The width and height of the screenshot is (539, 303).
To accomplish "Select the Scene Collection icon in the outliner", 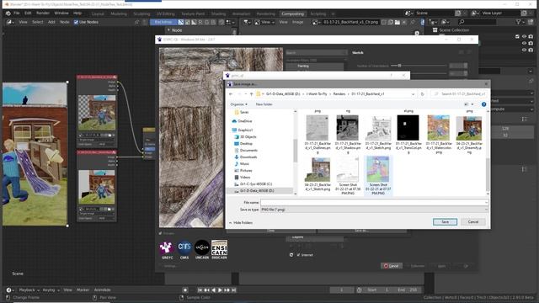I will click(435, 30).
